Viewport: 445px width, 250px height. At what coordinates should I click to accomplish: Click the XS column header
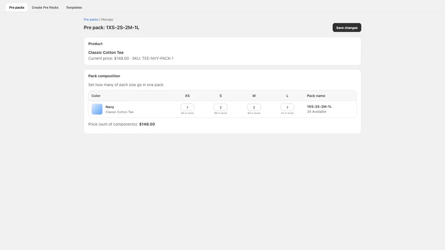point(187,96)
